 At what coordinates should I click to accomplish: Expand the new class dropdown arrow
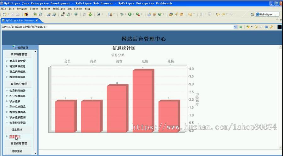(164, 14)
